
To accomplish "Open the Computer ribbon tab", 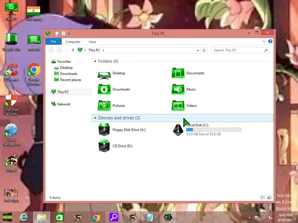I will (73, 42).
